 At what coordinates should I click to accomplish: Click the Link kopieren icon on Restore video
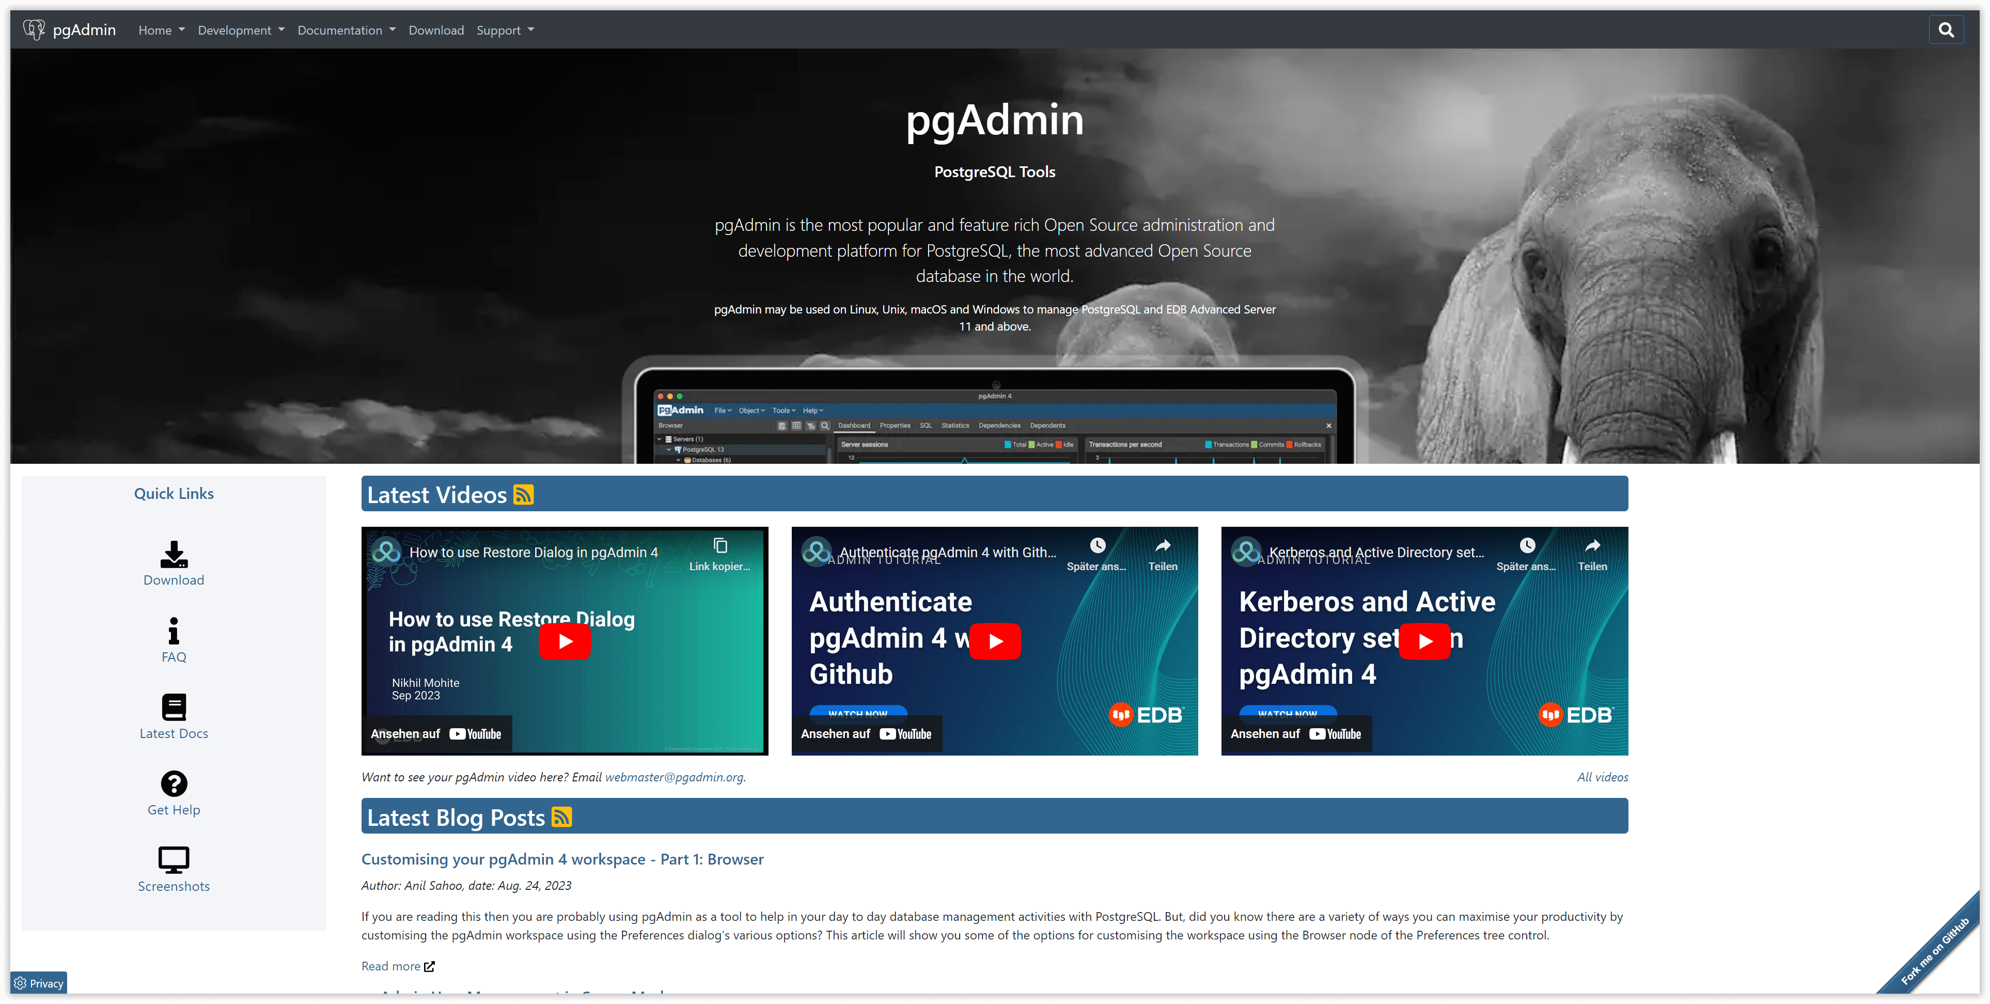[720, 545]
